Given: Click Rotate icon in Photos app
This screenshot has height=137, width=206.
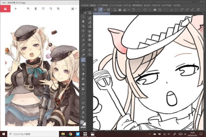Looking at the screenshot, I should [x=51, y=9].
